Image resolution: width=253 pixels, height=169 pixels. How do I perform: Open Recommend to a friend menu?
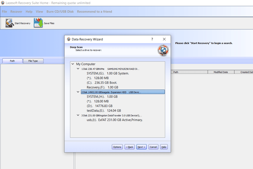[x=94, y=11]
